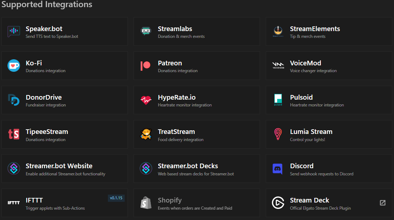This screenshot has width=394, height=220.
Task: Select the DonorDrive title text
Action: (44, 97)
